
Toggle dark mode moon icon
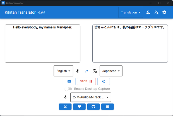[x=148, y=12]
